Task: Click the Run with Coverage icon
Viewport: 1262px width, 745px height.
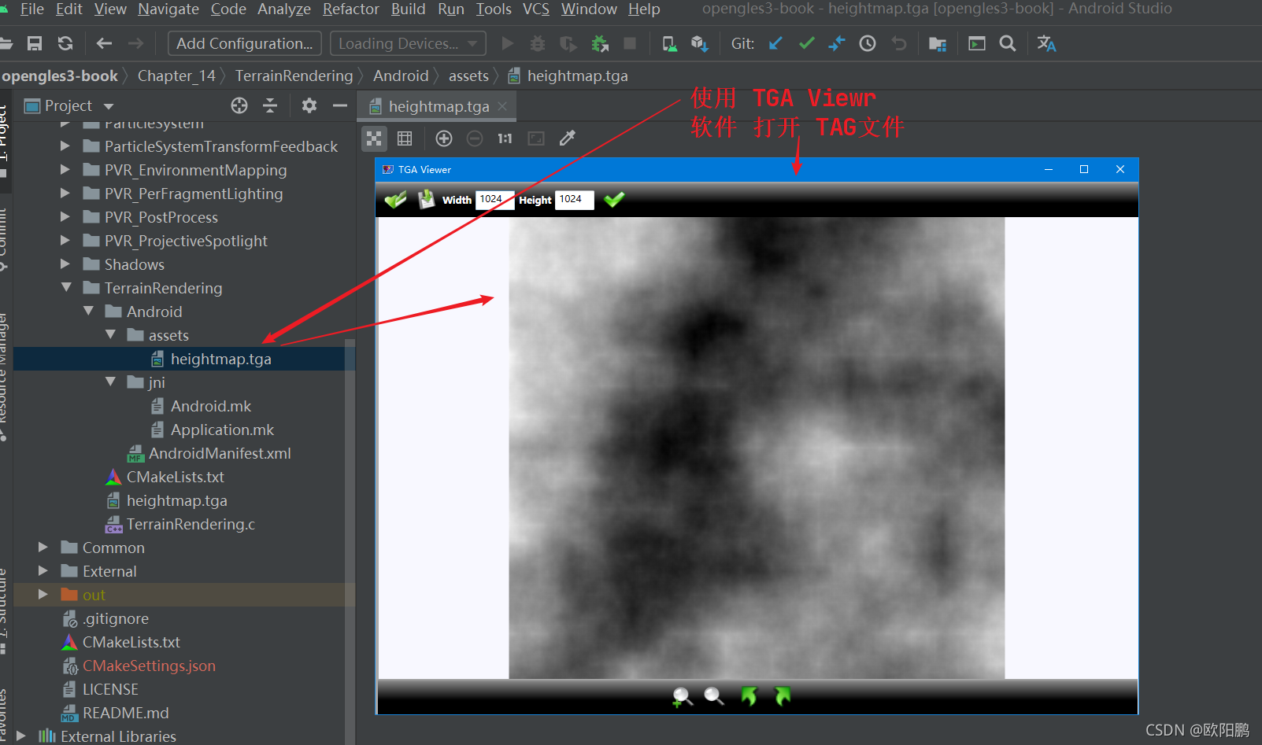Action: 568,44
